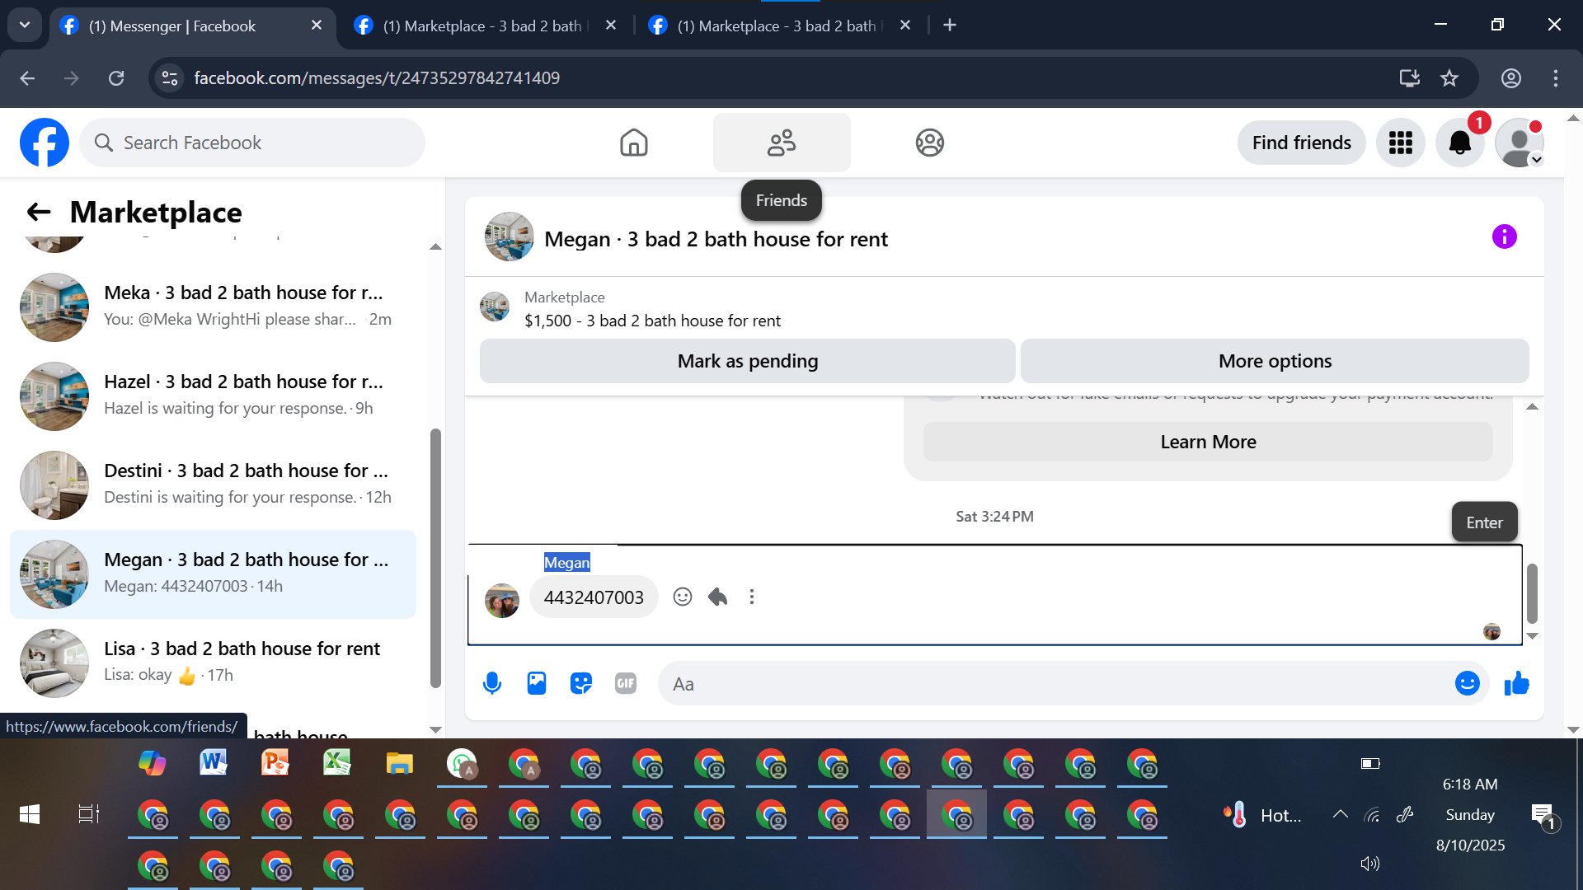Reply to Megan's phone number message

point(717,597)
